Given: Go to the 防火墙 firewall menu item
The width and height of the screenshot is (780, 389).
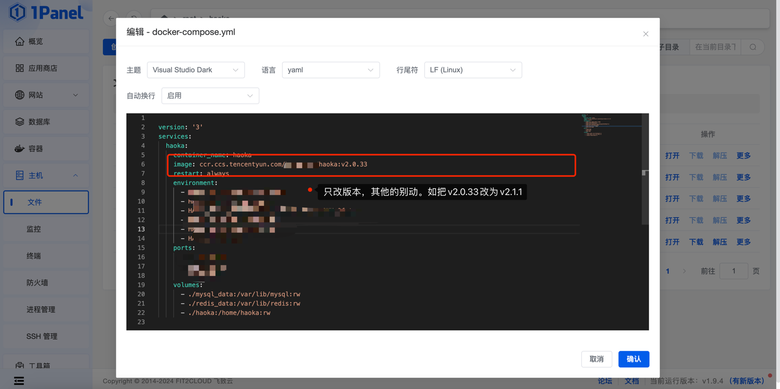Looking at the screenshot, I should tap(37, 283).
